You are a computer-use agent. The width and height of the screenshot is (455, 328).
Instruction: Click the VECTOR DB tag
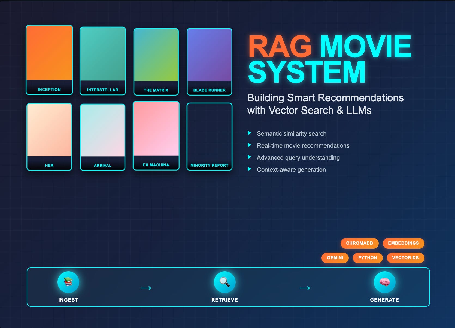(406, 258)
